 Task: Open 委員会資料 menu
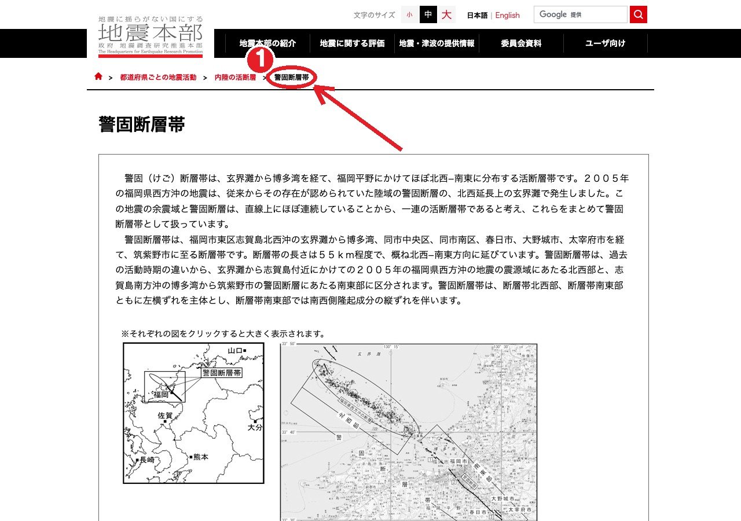521,43
